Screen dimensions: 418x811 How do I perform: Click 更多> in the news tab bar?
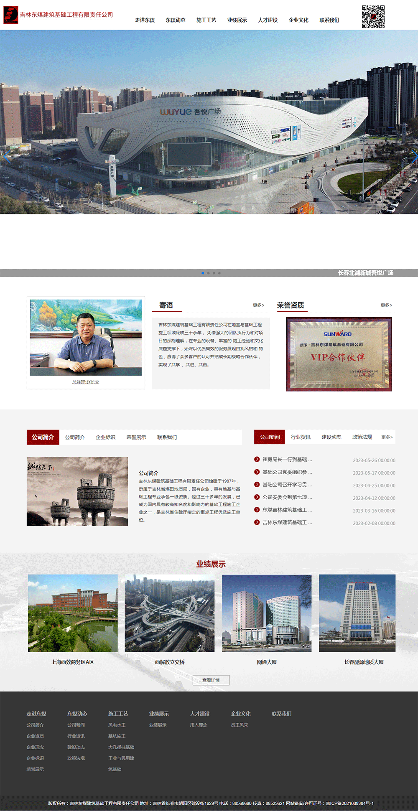(387, 437)
